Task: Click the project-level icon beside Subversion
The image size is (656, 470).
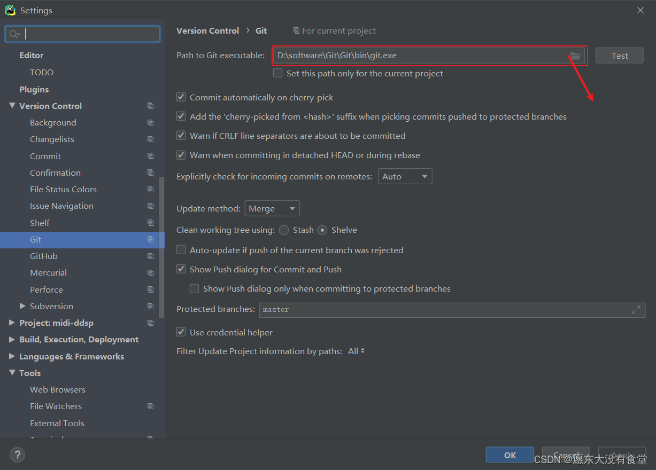Action: point(150,306)
